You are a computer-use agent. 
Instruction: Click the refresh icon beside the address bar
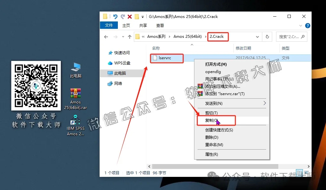point(267,37)
